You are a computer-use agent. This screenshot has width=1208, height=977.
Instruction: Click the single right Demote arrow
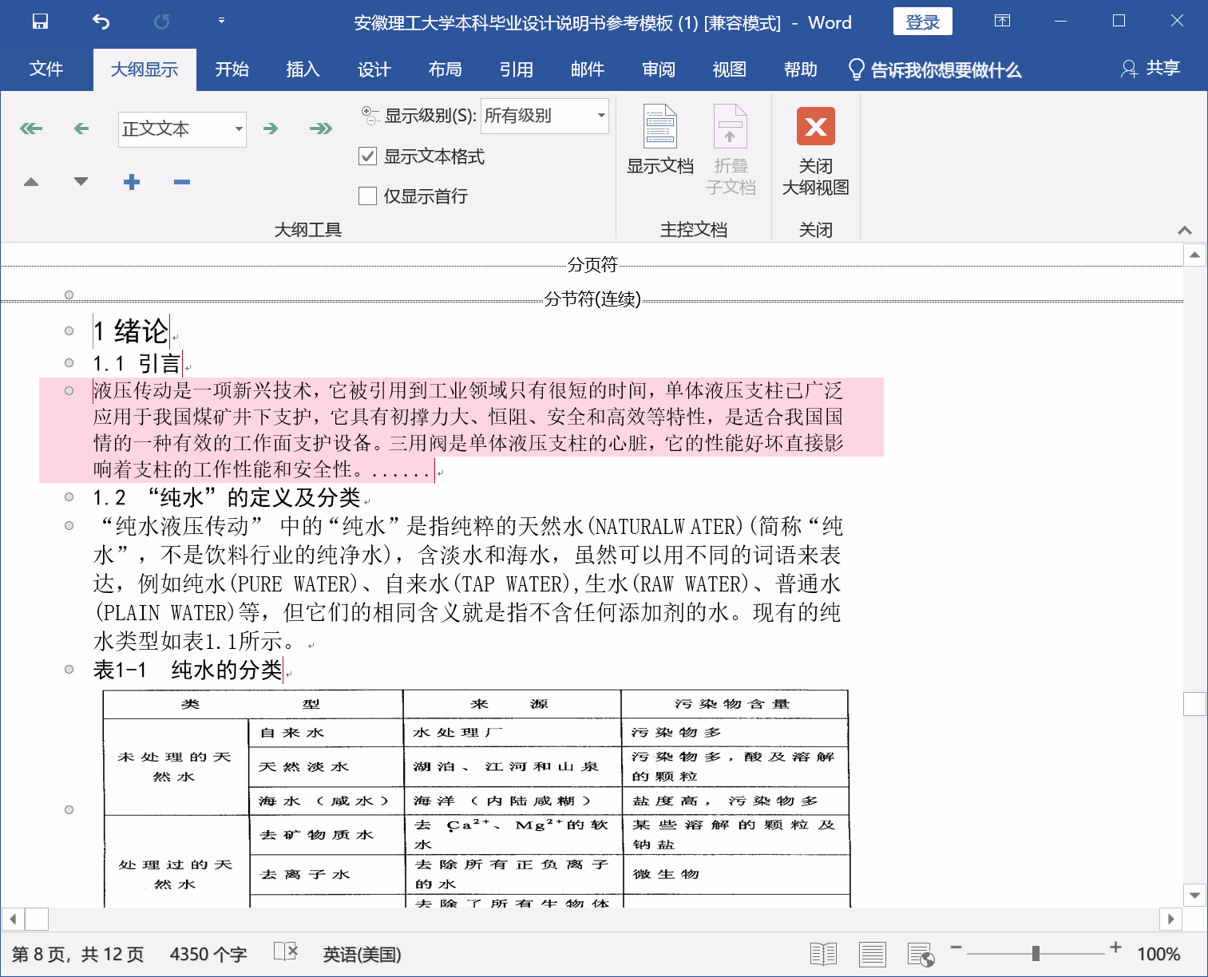(271, 129)
